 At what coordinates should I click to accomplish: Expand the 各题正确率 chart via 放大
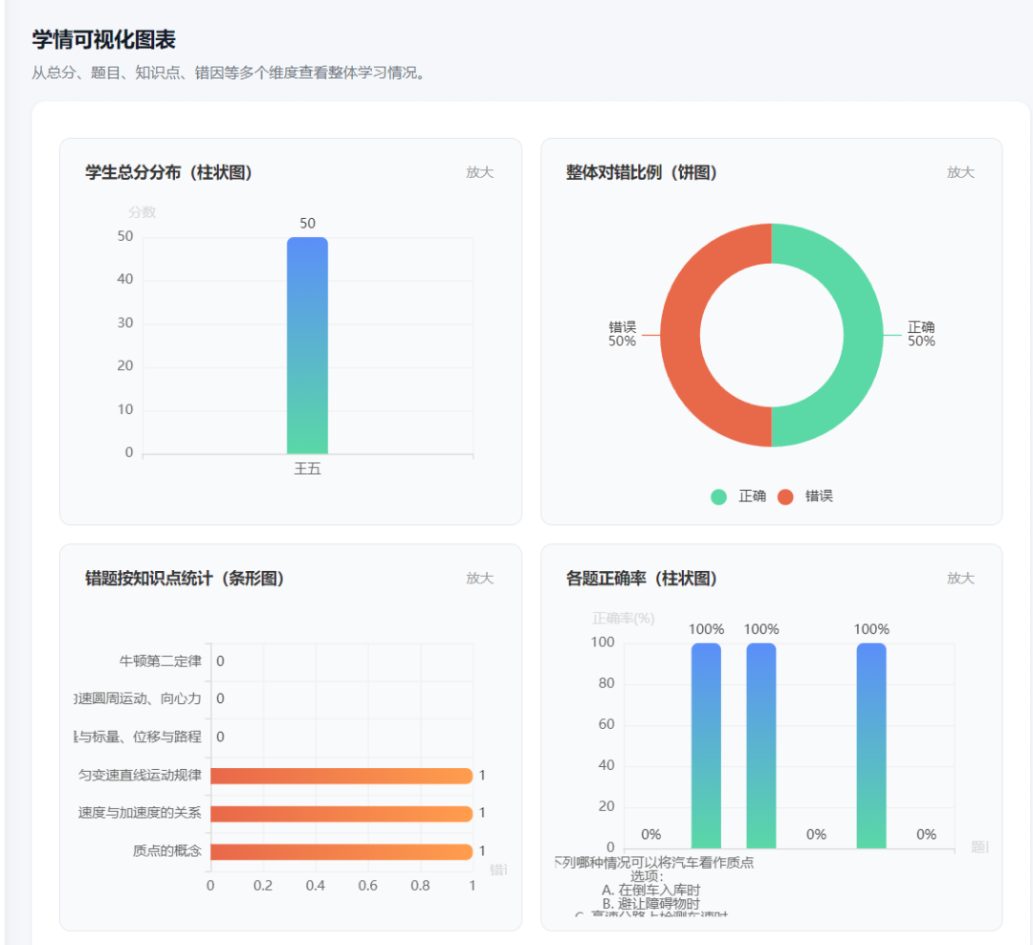coord(960,578)
